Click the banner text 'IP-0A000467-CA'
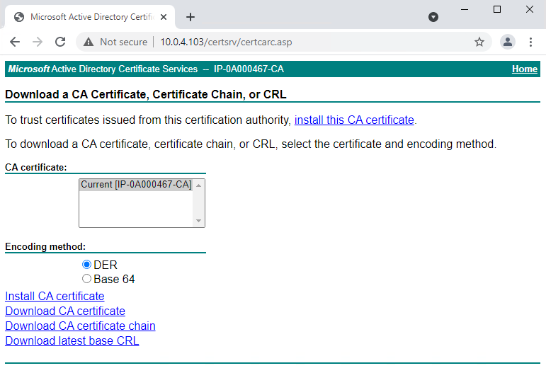 tap(249, 69)
